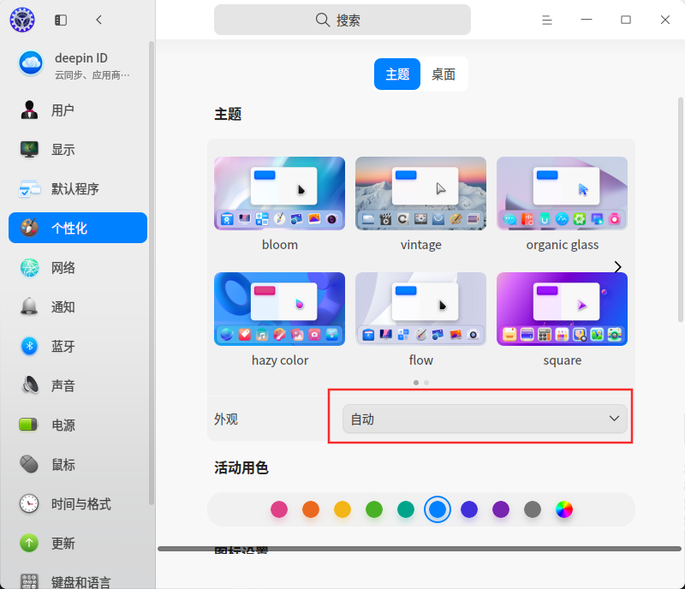Open 键盘和语言 settings

tap(78, 581)
